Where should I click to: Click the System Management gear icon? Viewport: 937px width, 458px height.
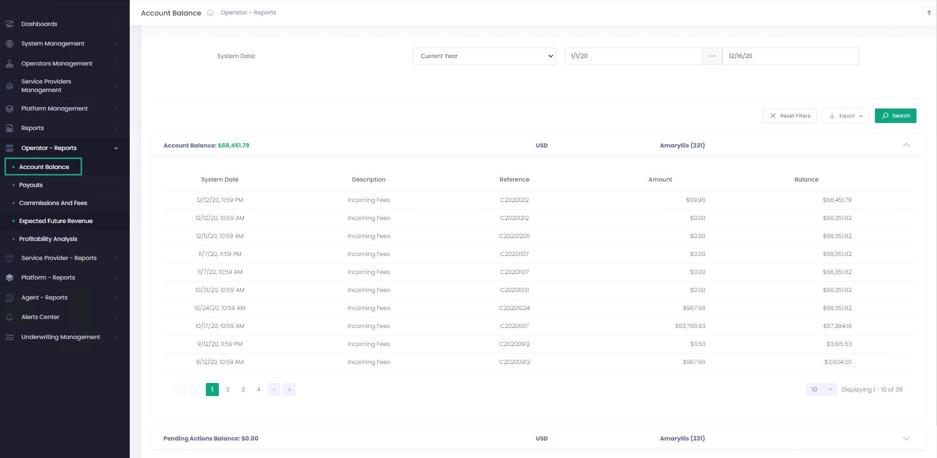pos(10,44)
